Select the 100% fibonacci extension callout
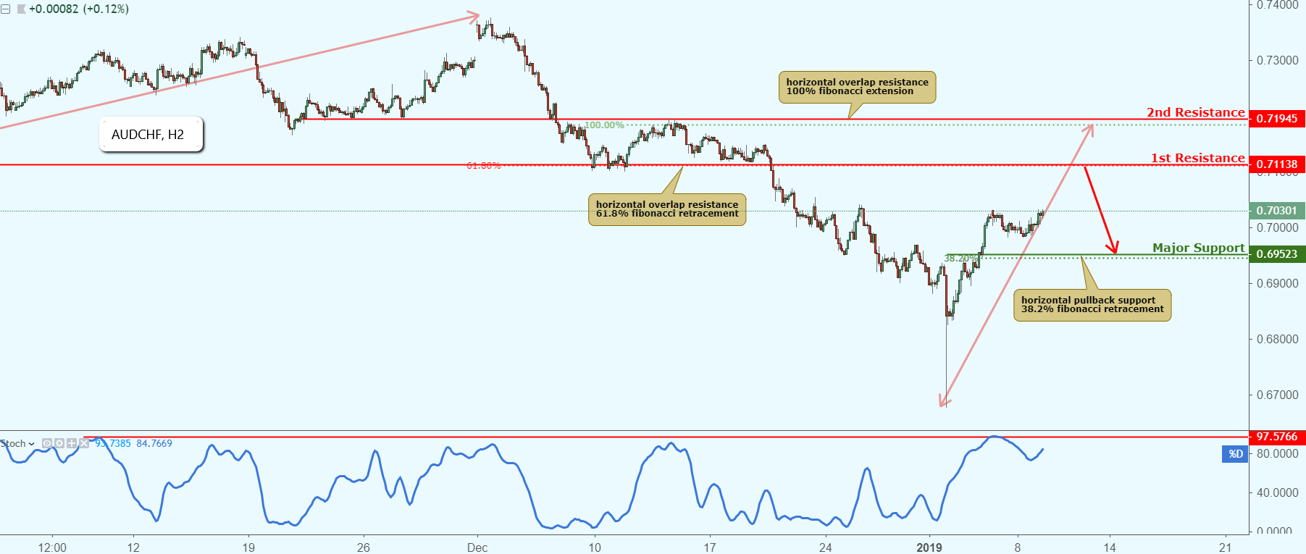1306x554 pixels. coord(858,87)
